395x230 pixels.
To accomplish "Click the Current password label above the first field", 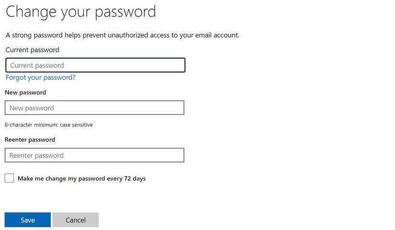I will coord(33,50).
